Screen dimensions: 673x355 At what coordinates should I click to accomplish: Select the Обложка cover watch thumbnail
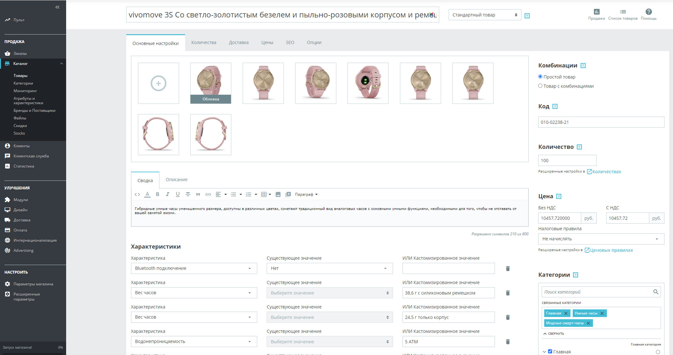click(211, 83)
